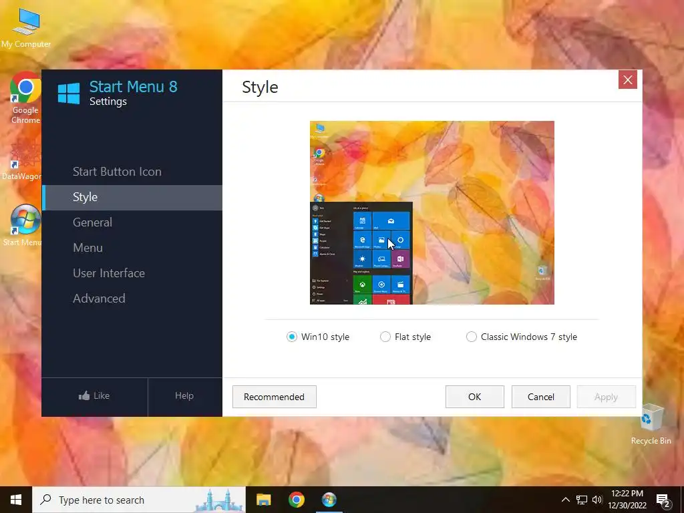This screenshot has height=513, width=684.
Task: Open the Windows Start button on taskbar
Action: coord(16,500)
